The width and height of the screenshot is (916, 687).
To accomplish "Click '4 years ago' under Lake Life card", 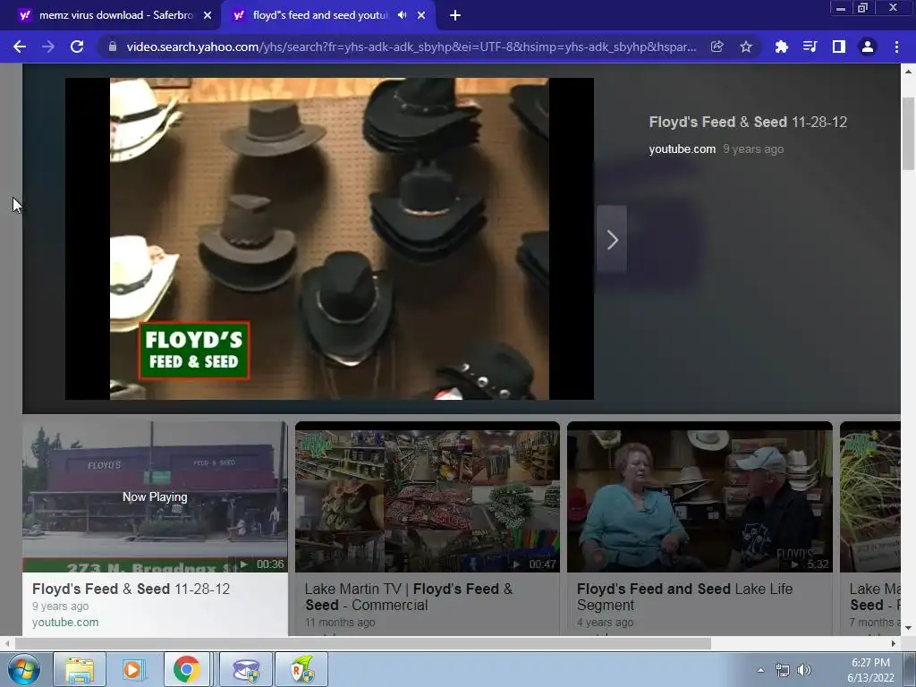I will coord(606,623).
